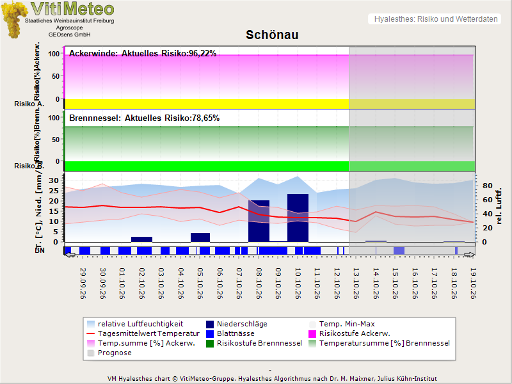Click the relative Luftfeuchtigkeit legend swatch
Screen dimensions: 512x384
pos(91,324)
